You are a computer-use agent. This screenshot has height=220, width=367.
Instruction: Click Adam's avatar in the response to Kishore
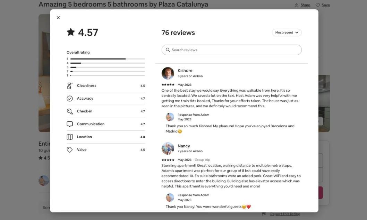(x=170, y=117)
